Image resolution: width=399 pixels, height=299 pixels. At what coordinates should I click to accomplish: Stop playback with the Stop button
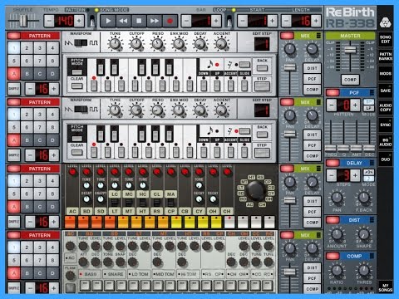139,21
